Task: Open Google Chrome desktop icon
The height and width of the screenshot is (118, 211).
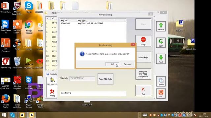Action: pyautogui.click(x=29, y=27)
